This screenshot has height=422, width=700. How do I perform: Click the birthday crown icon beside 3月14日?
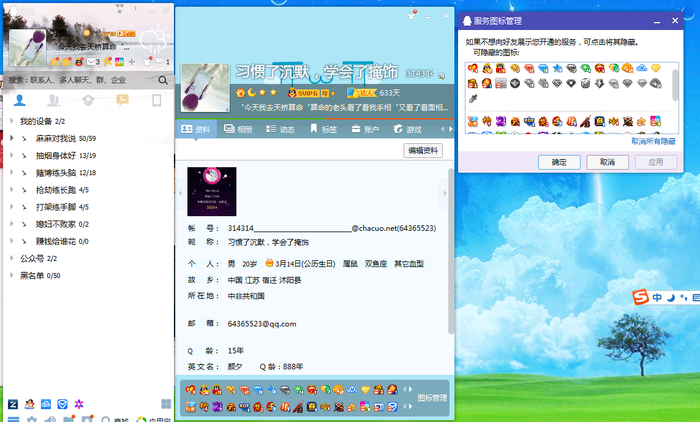coord(269,263)
